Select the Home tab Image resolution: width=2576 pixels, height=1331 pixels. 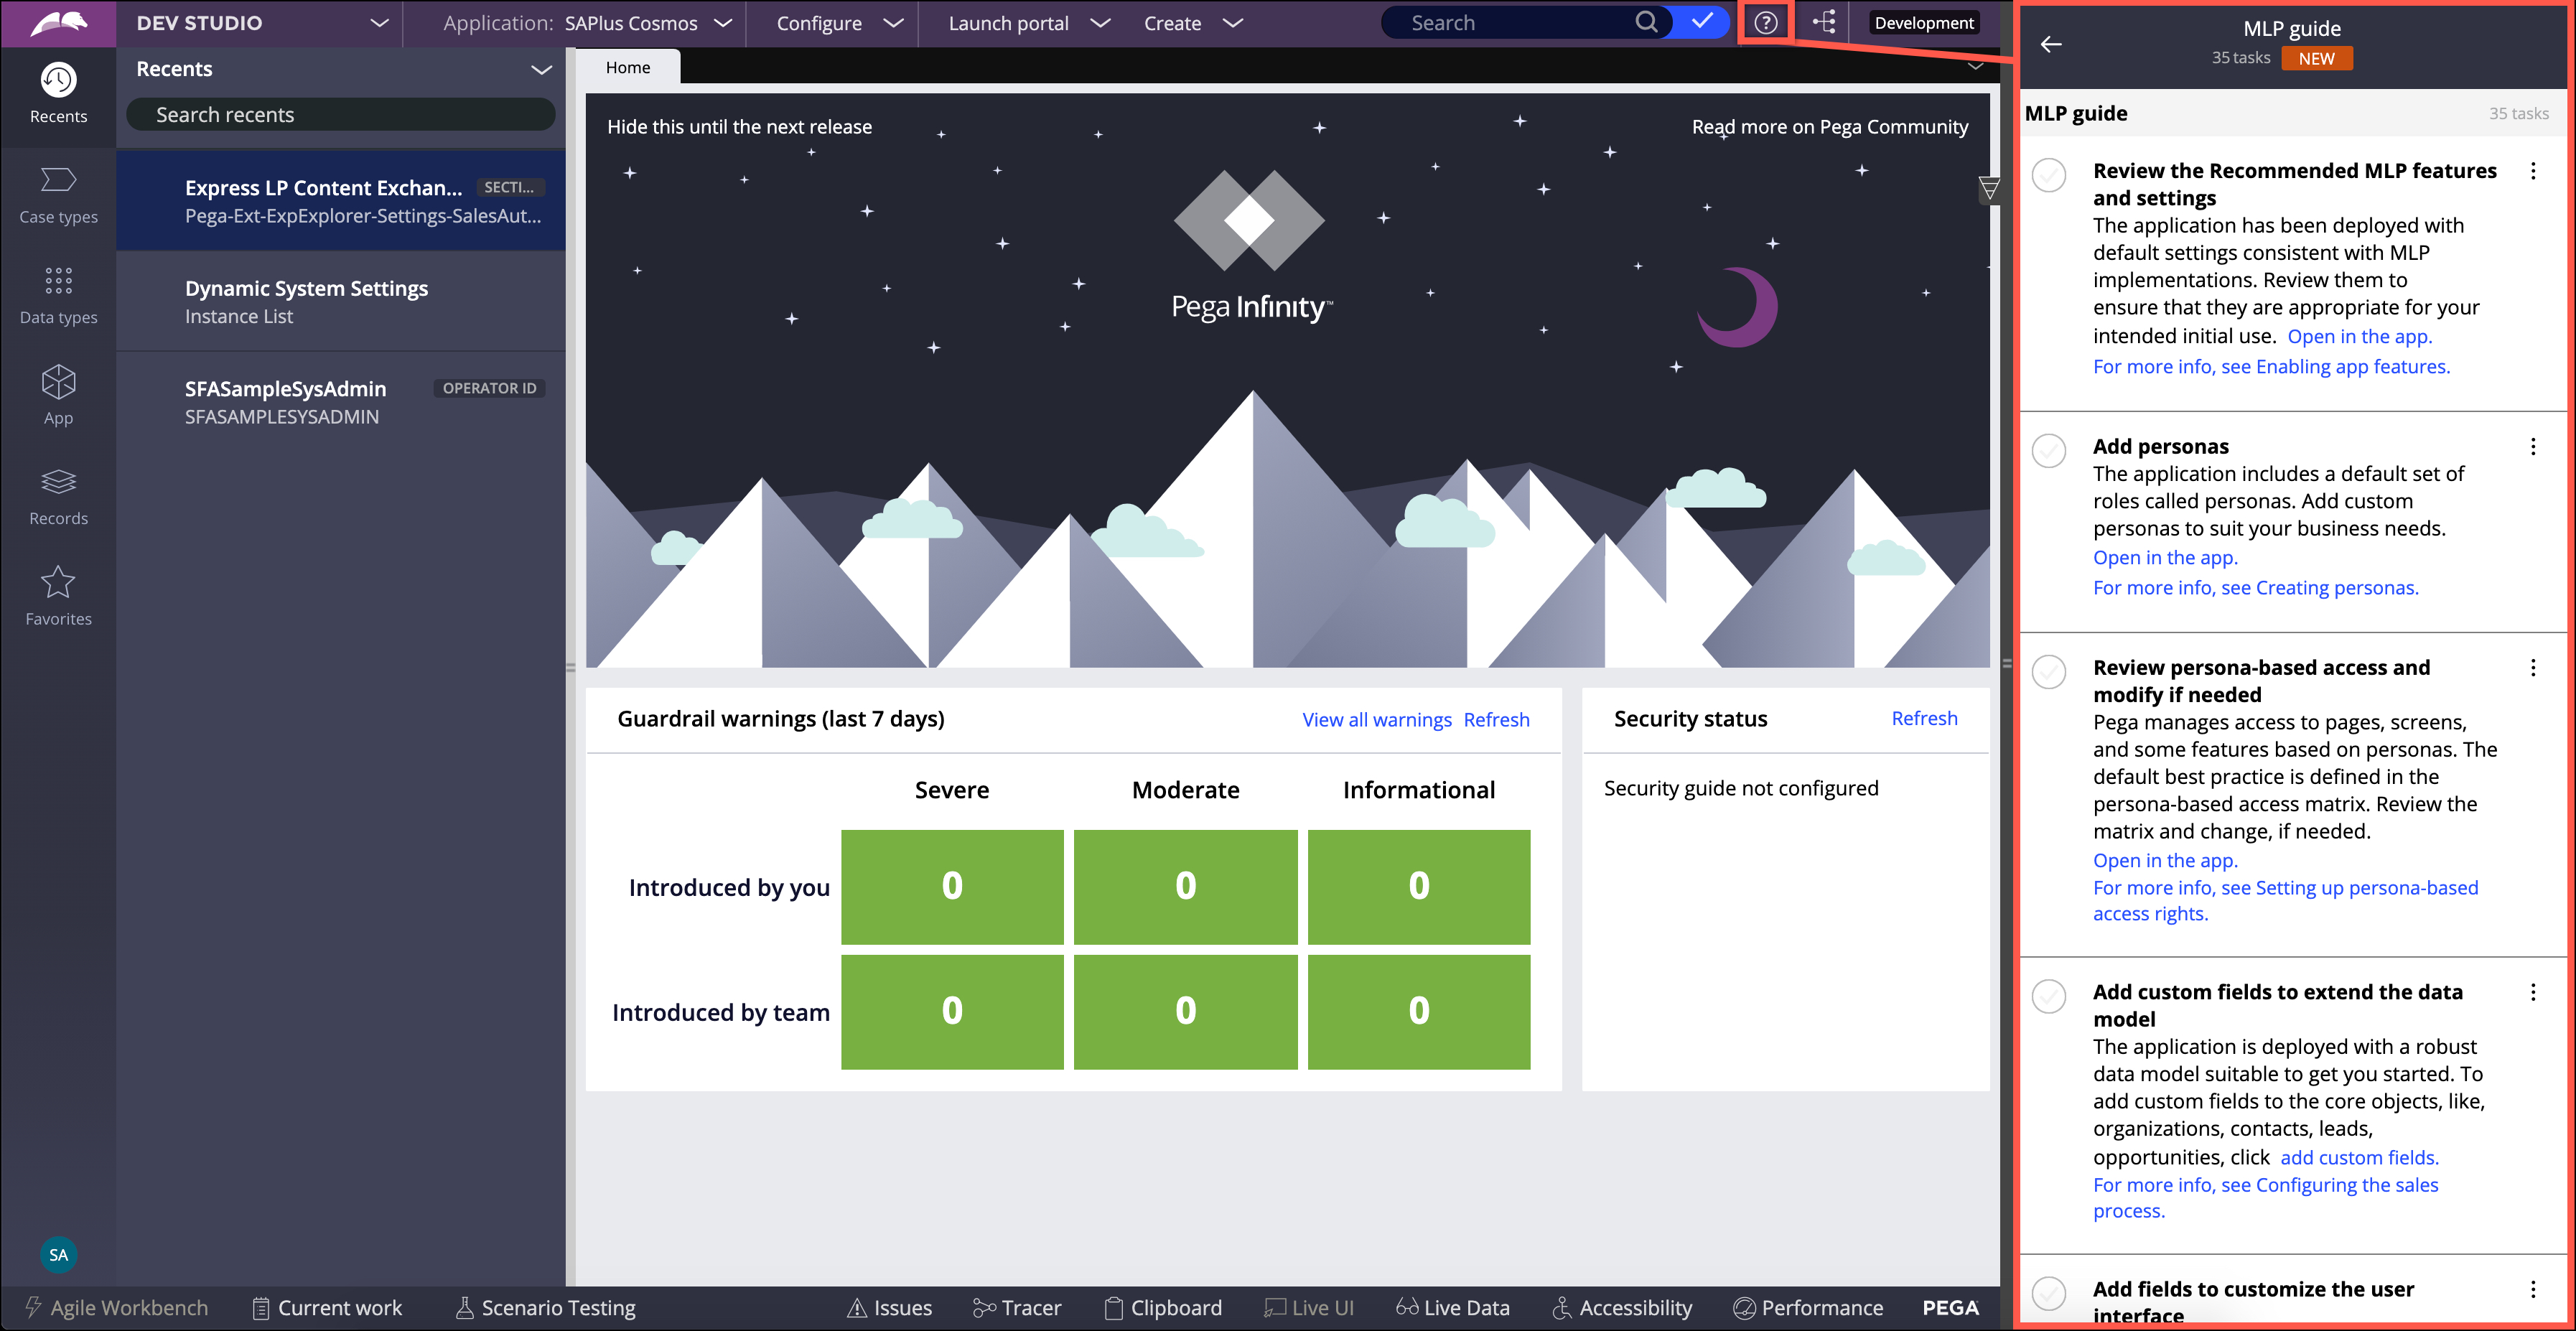[628, 67]
